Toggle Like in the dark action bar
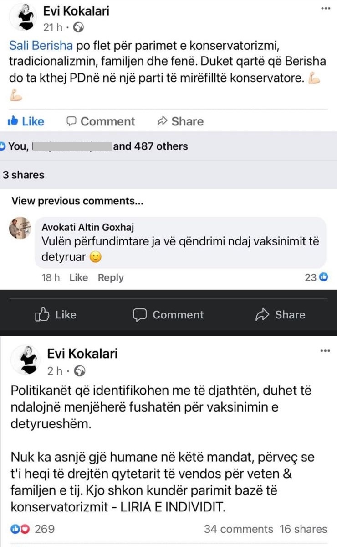 55,315
